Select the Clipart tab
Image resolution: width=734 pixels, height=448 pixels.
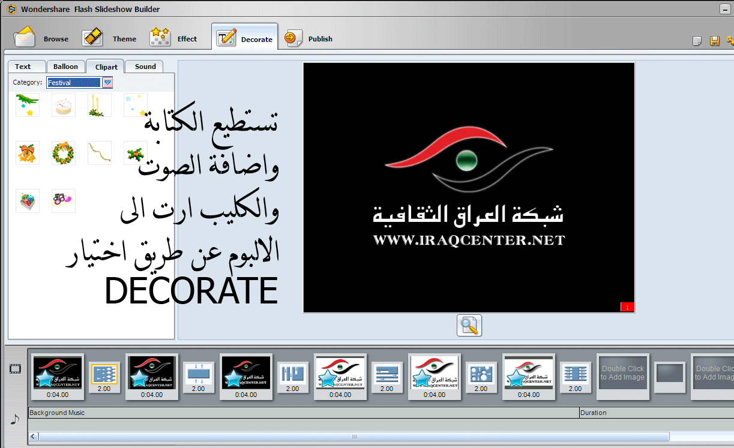click(106, 67)
